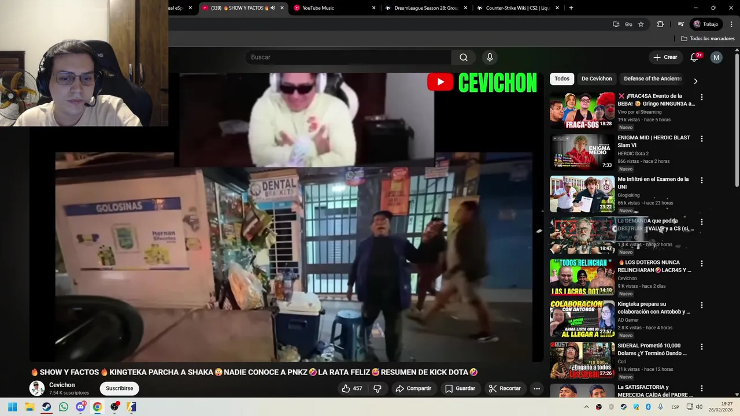Close the Counter-Strike Wiki tab
This screenshot has height=416, width=740.
(557, 8)
